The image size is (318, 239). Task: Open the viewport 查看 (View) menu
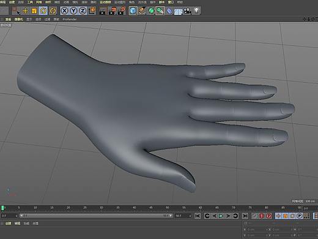click(x=8, y=20)
